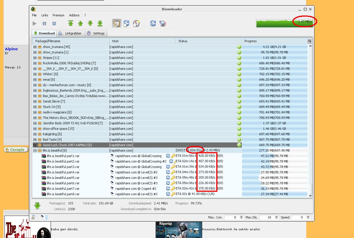Click the Speed limit spinner field
The width and height of the screenshot is (354, 238).
click(301, 217)
